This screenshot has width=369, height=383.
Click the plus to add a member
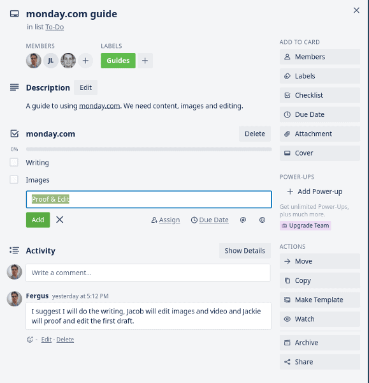pyautogui.click(x=85, y=61)
